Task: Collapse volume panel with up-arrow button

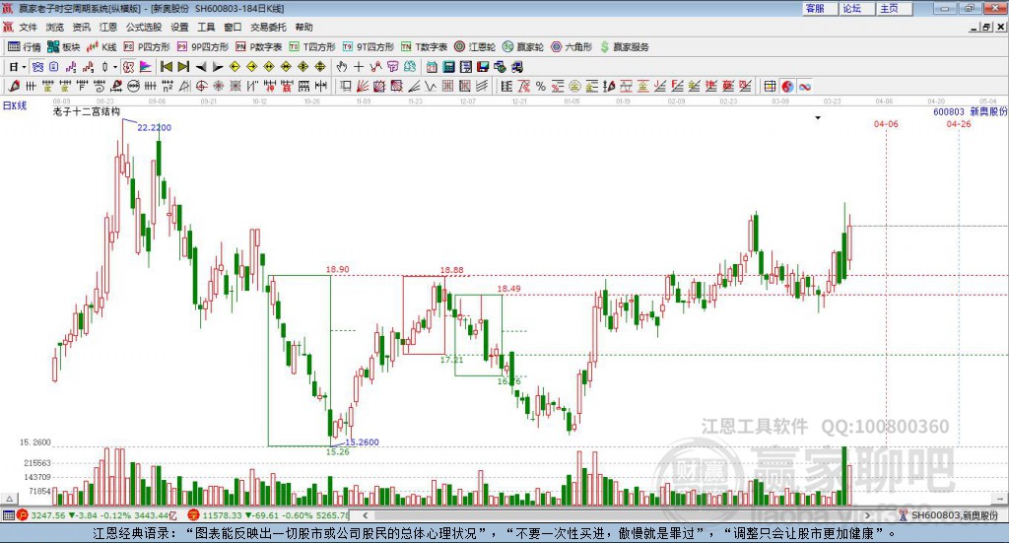Action: (x=9, y=499)
